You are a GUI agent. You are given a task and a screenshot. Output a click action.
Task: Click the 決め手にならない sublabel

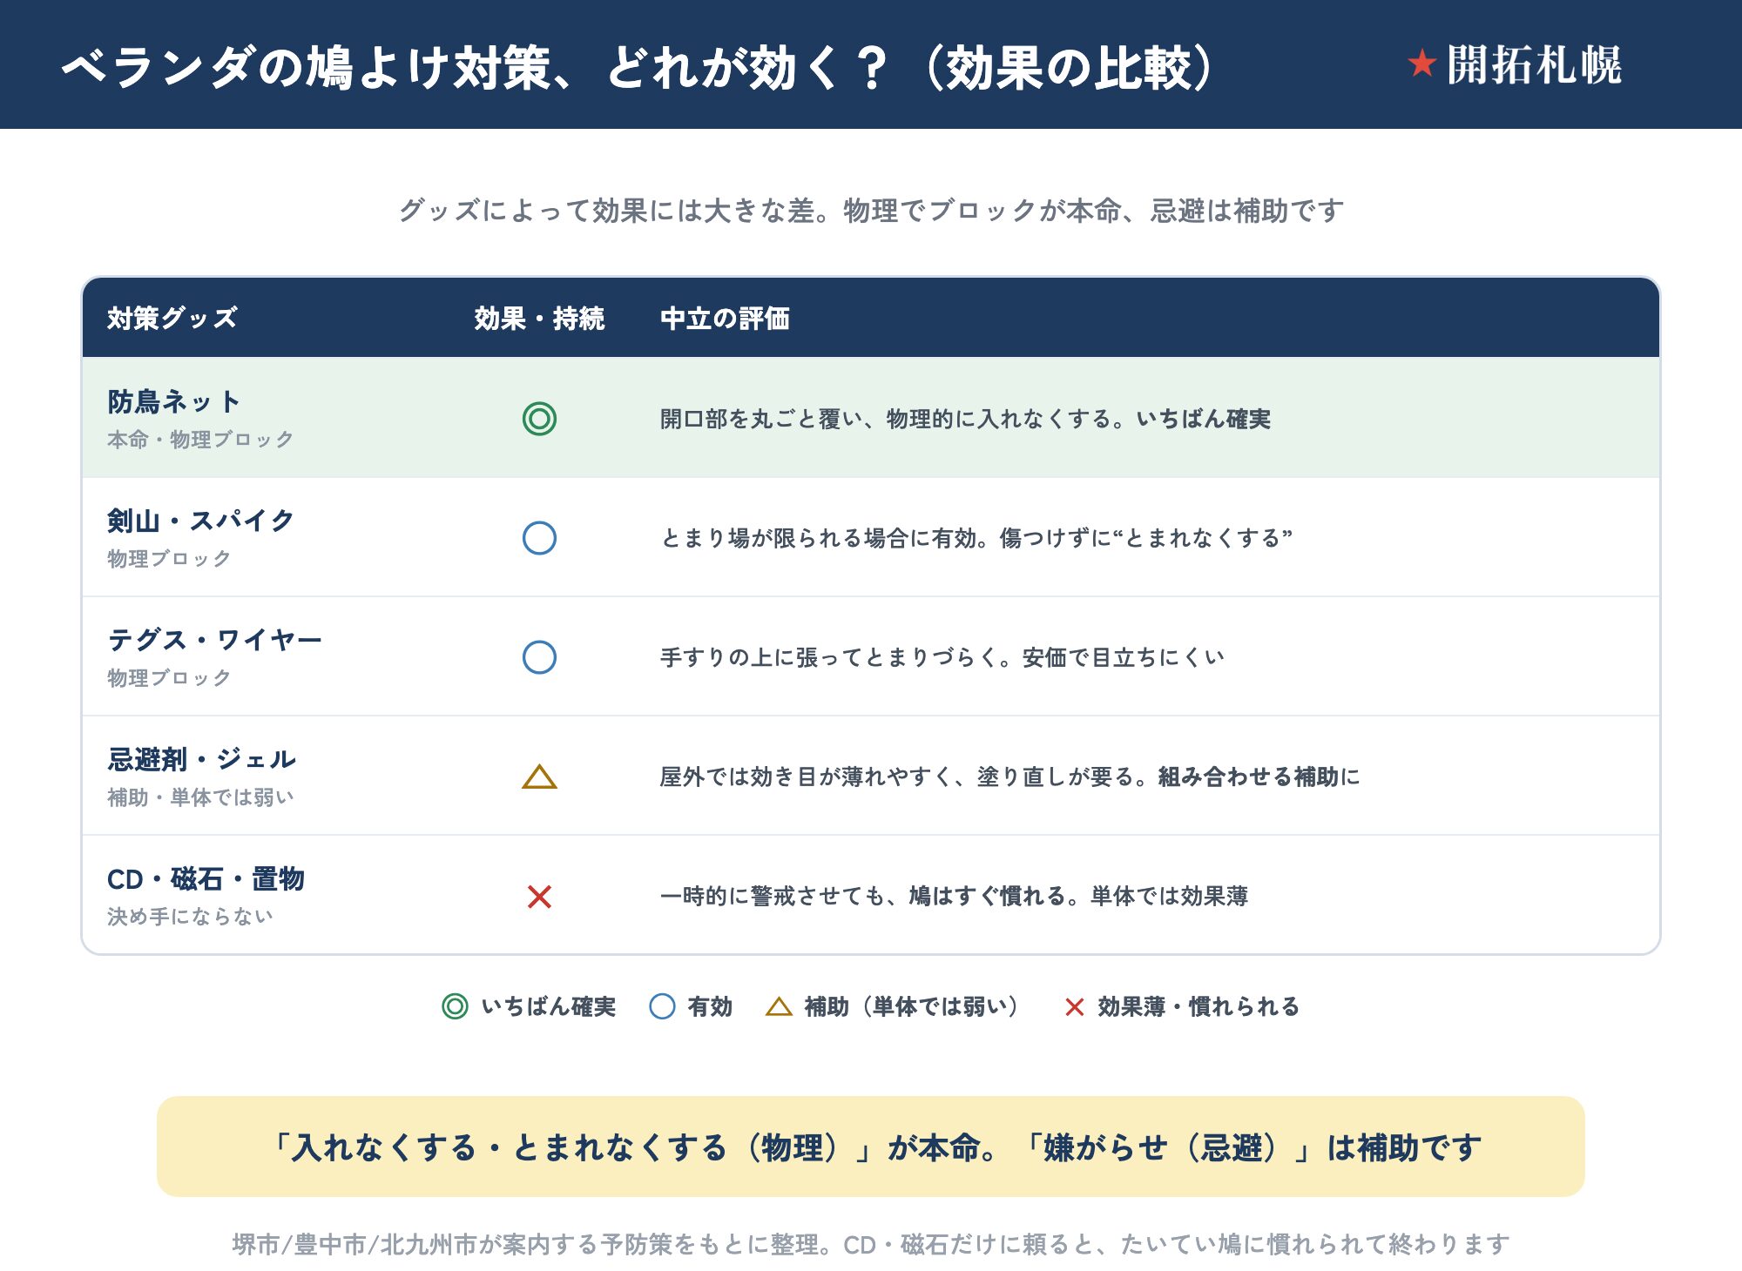pos(190,917)
